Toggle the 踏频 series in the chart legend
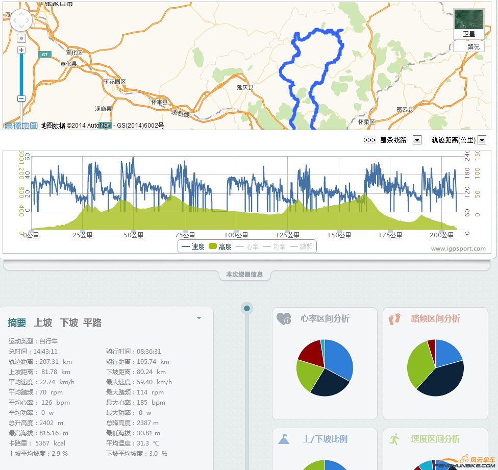The height and width of the screenshot is (470, 498). (301, 246)
